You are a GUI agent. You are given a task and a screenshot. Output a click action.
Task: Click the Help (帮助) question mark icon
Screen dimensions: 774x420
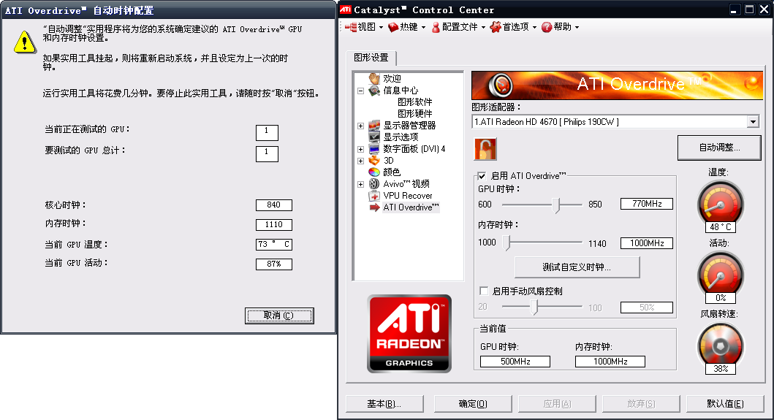pos(547,27)
